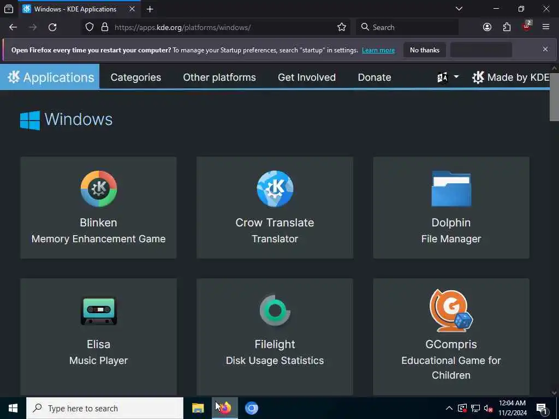559x419 pixels.
Task: Click Memory Enhancement Game description
Action: 98,239
